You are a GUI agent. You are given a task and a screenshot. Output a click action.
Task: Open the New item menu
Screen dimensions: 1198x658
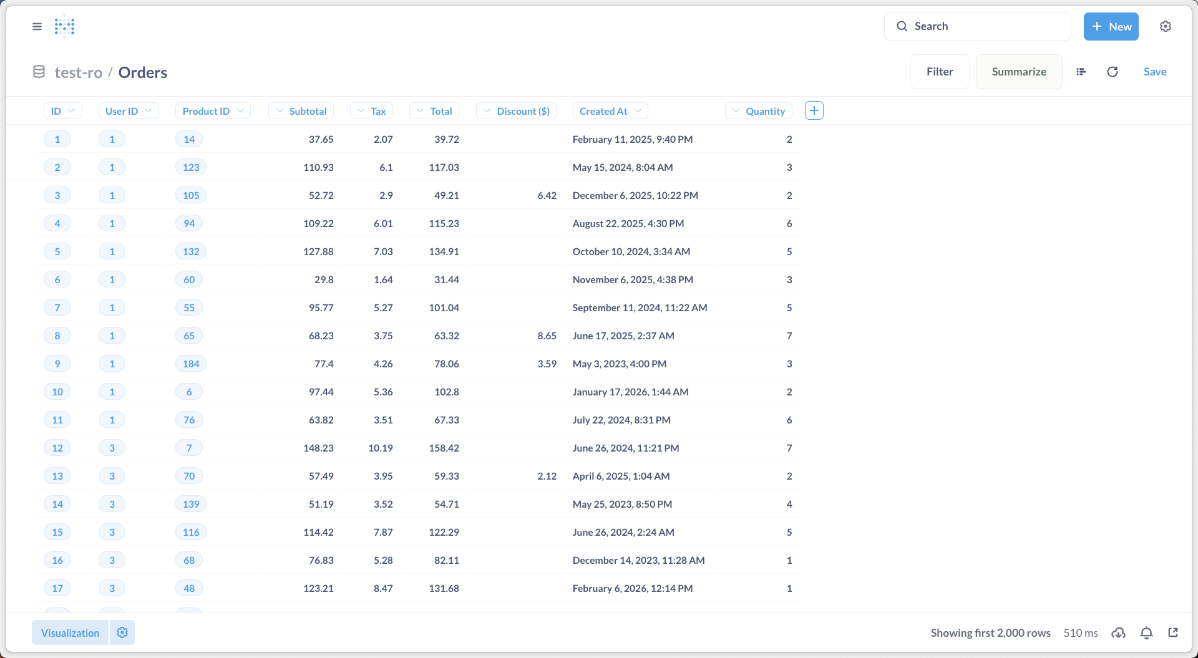pos(1111,26)
